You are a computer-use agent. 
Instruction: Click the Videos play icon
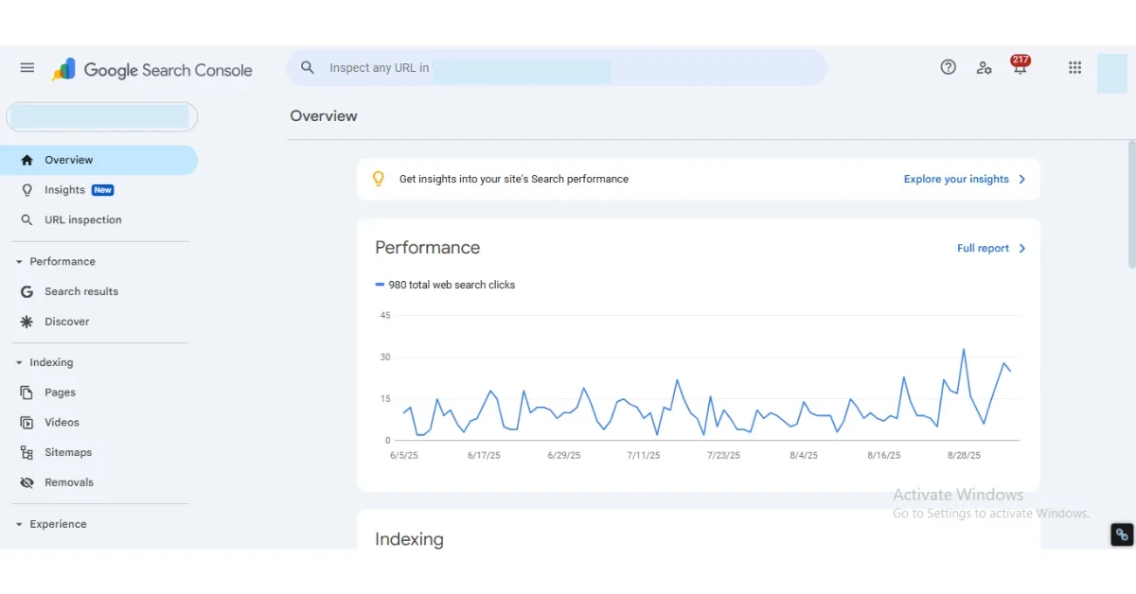click(x=27, y=423)
